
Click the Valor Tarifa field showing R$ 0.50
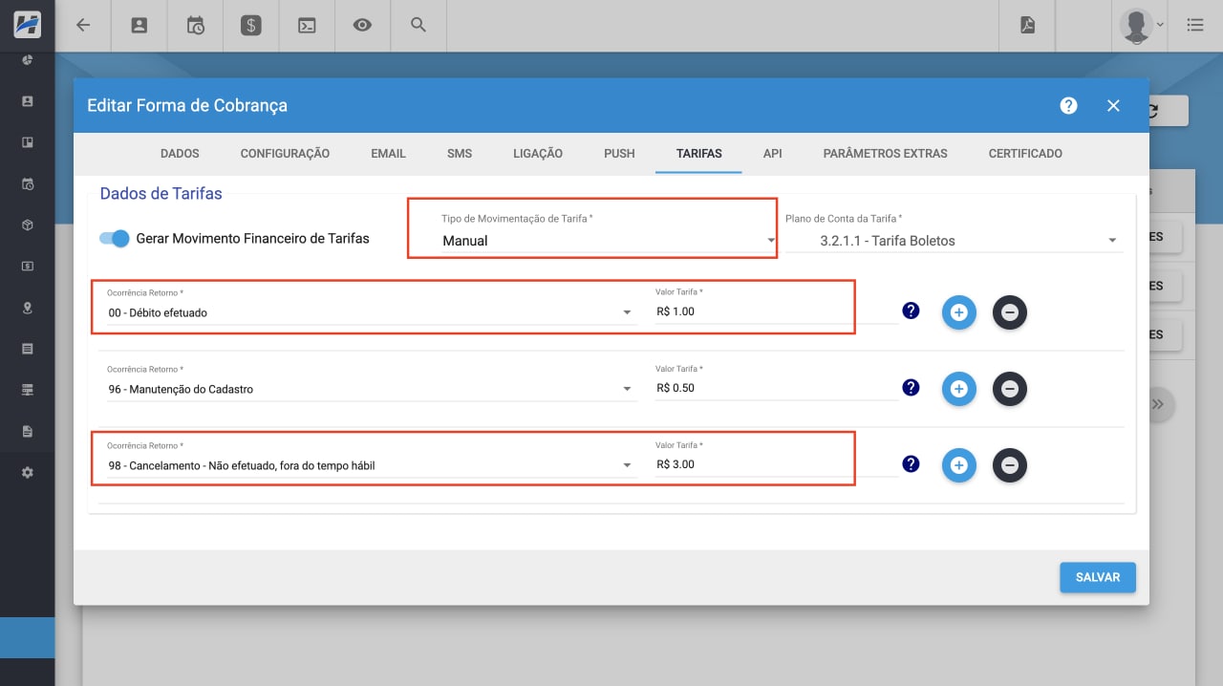tap(776, 389)
